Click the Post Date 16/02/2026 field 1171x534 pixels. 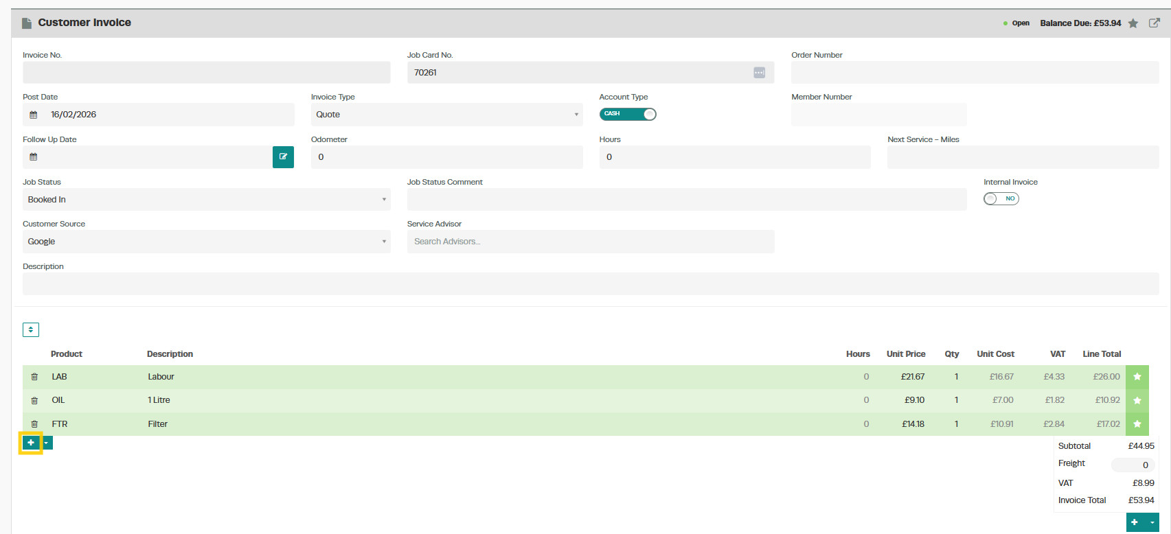pyautogui.click(x=159, y=115)
